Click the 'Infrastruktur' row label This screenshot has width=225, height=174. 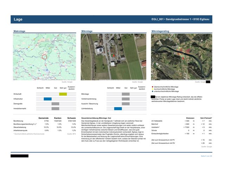coord(18,99)
